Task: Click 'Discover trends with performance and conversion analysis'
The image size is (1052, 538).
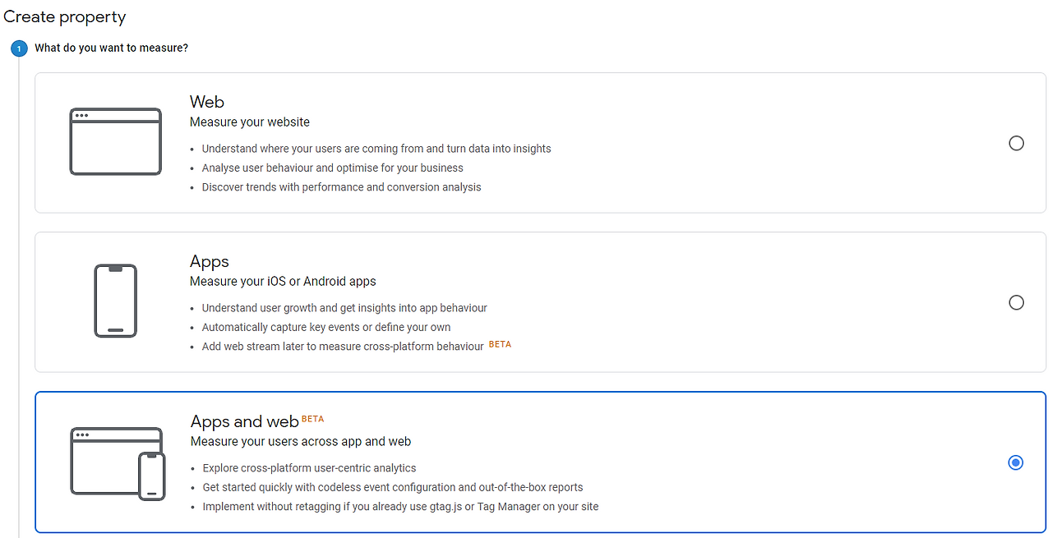Action: [341, 187]
